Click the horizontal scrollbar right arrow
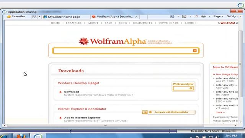The width and height of the screenshot is (245, 138). [236, 125]
